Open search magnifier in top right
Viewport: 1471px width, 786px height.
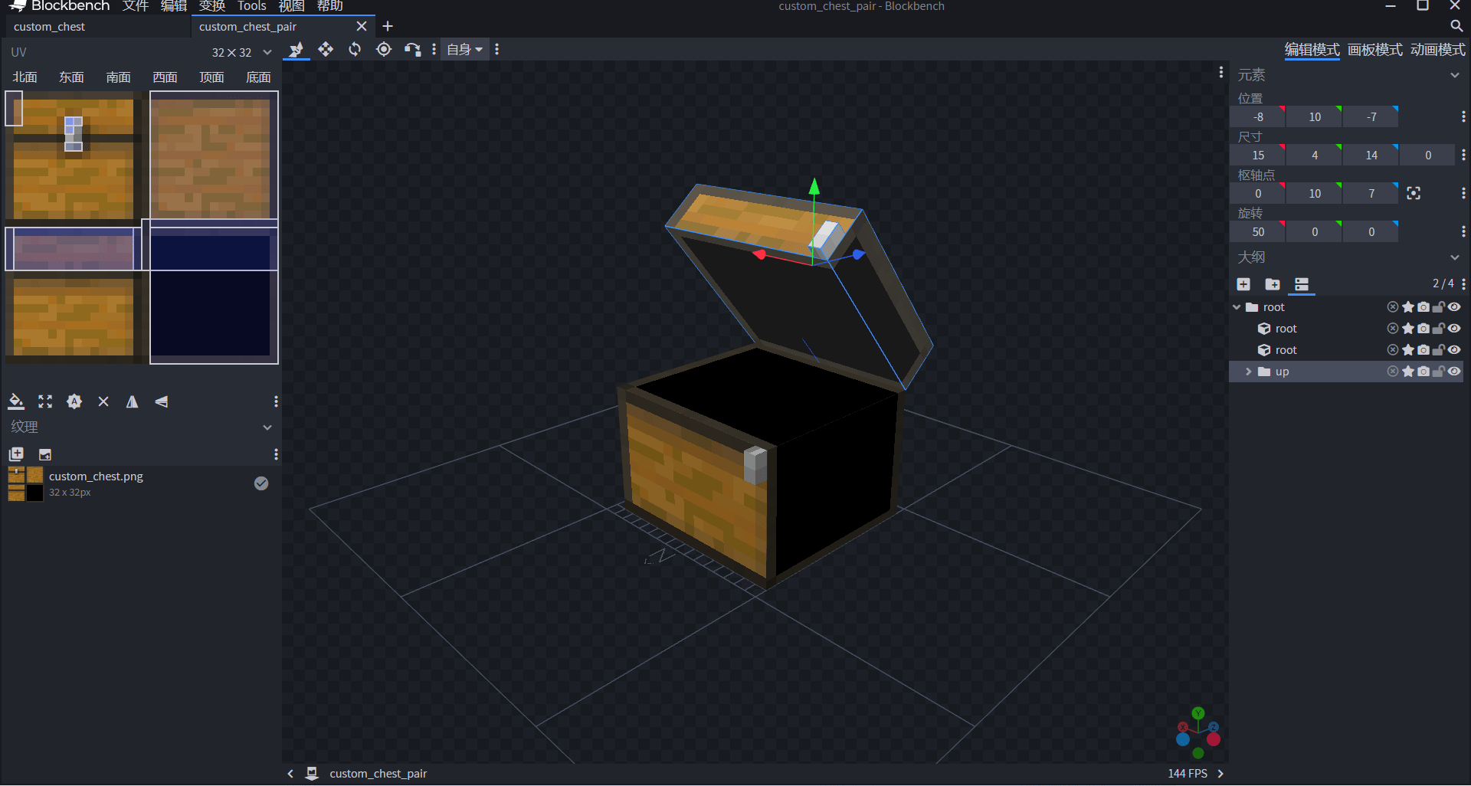(x=1456, y=26)
